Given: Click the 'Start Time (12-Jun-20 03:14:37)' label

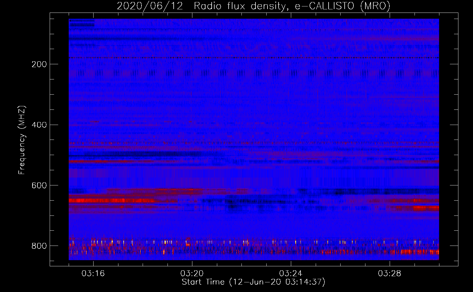Looking at the screenshot, I should pyautogui.click(x=253, y=282).
